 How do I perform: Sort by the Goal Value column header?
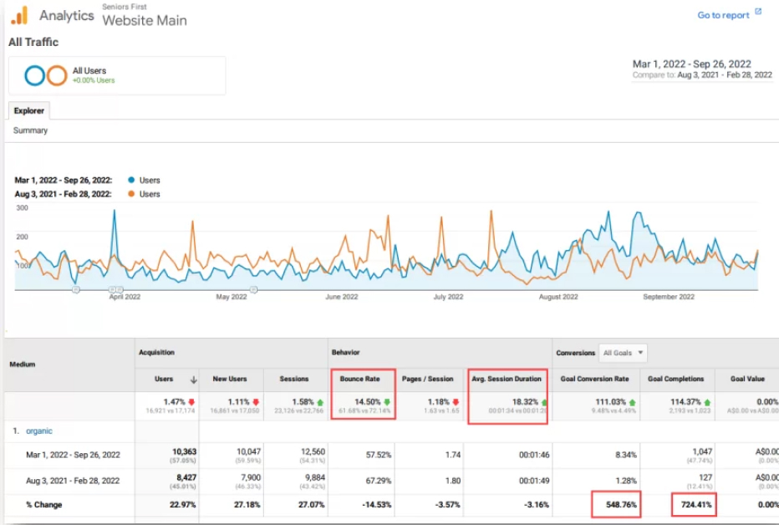click(x=747, y=379)
